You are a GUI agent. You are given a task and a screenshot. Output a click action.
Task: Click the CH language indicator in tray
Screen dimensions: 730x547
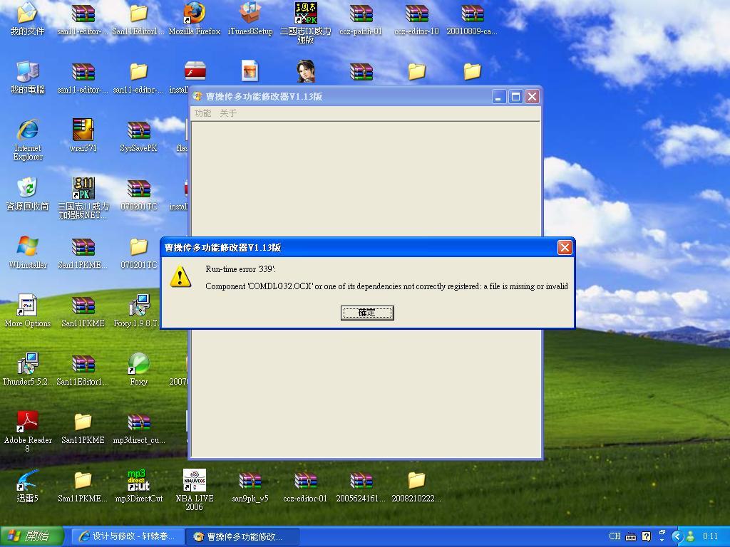615,536
